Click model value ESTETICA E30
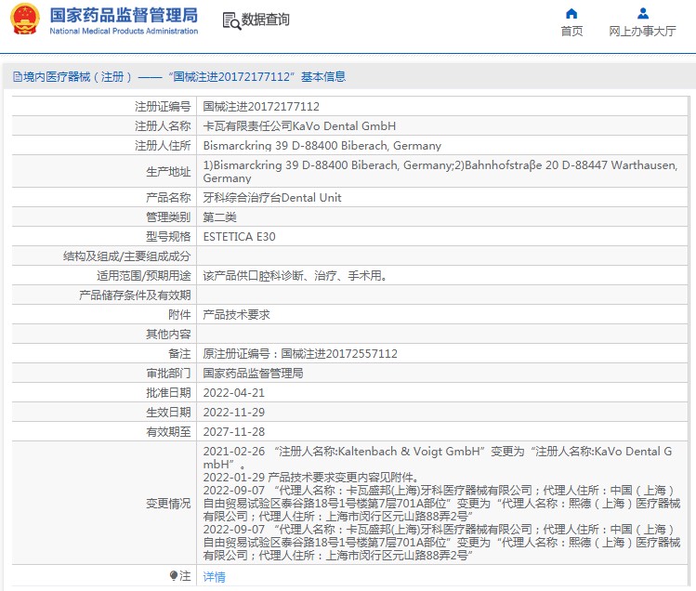This screenshot has height=591, width=696. pos(239,237)
